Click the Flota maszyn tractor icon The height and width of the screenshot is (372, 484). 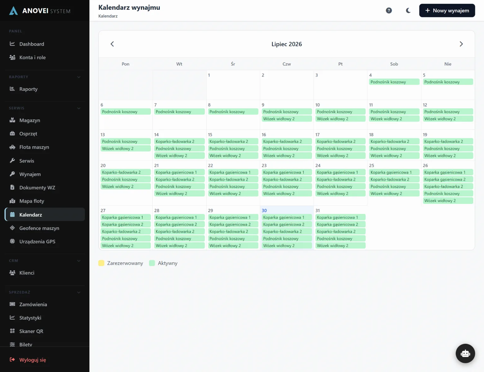pos(12,147)
